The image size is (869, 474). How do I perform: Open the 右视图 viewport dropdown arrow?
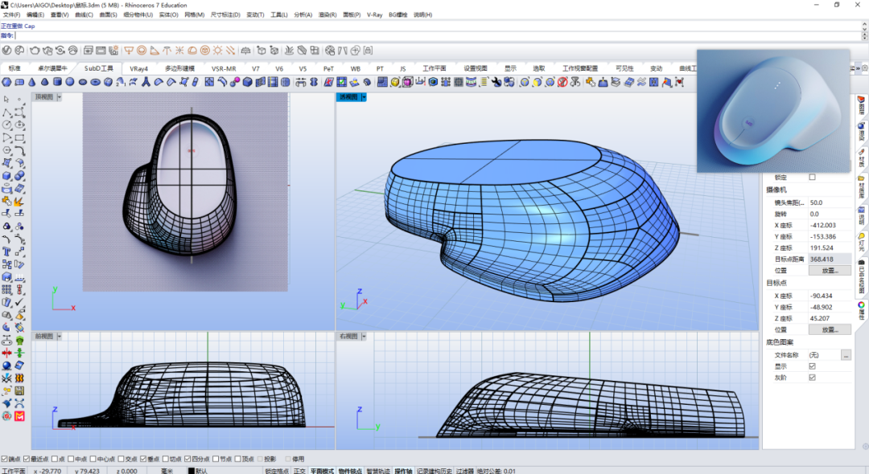364,337
